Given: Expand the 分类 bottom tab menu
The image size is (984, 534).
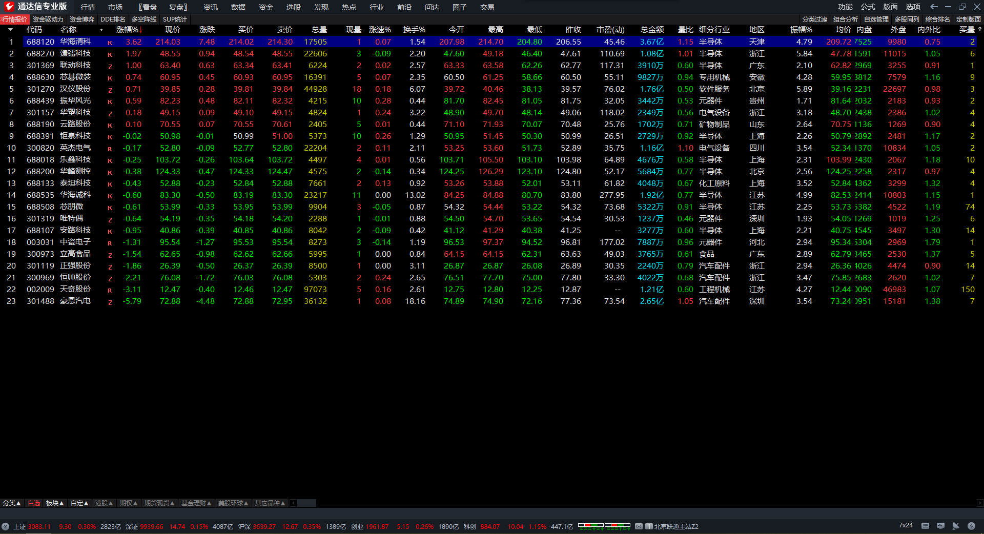Looking at the screenshot, I should click(12, 503).
